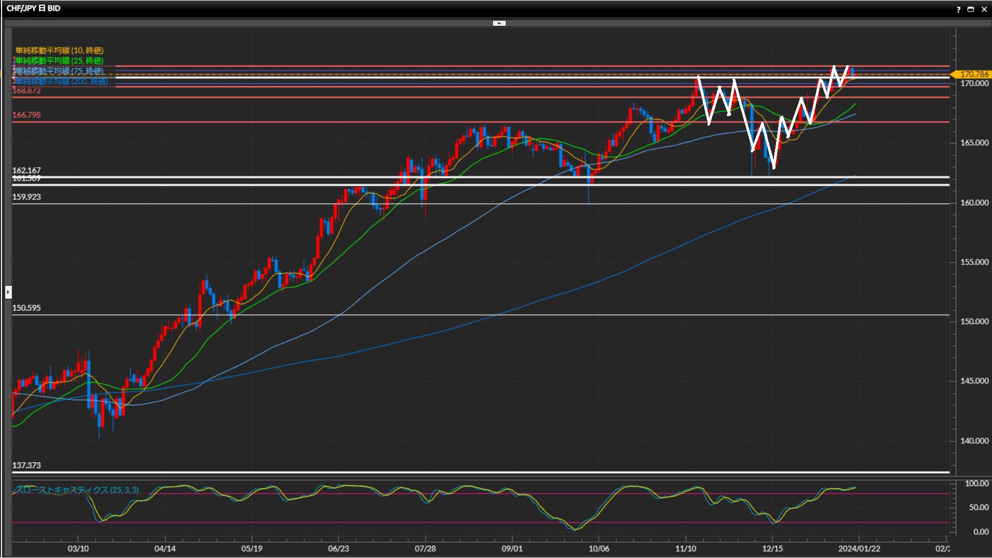Click the CHF/JPY 日 BID title
Viewport: 992px width, 558px height.
[x=34, y=8]
